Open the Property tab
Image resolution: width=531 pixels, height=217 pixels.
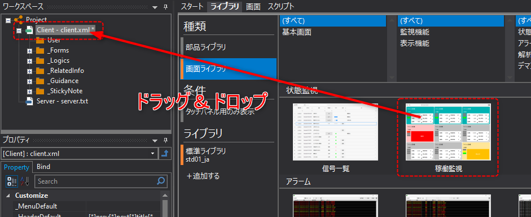click(x=16, y=167)
